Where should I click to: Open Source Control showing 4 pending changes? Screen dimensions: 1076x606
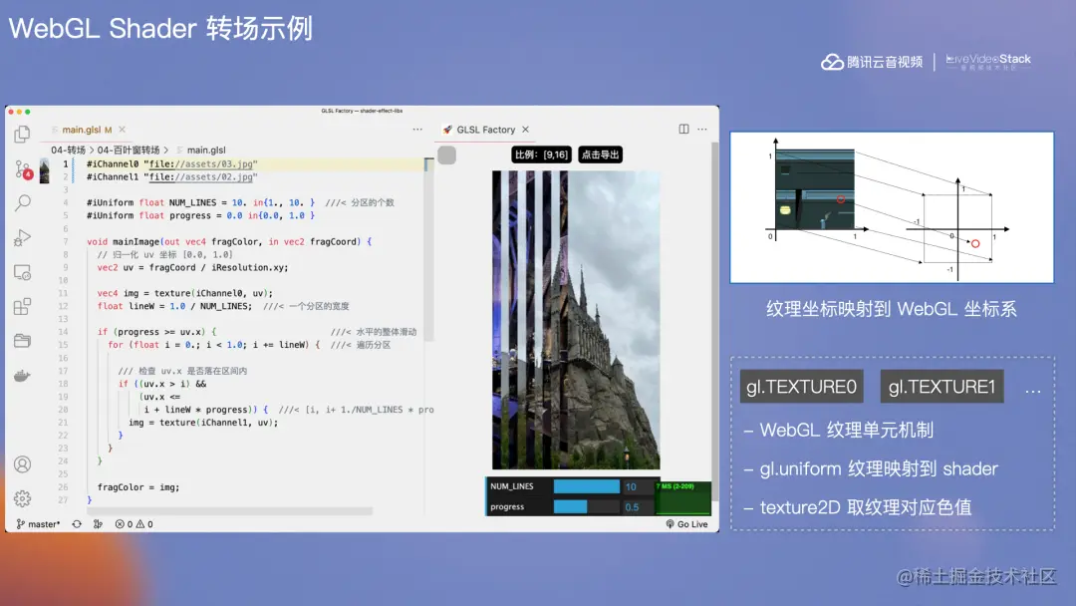point(22,169)
